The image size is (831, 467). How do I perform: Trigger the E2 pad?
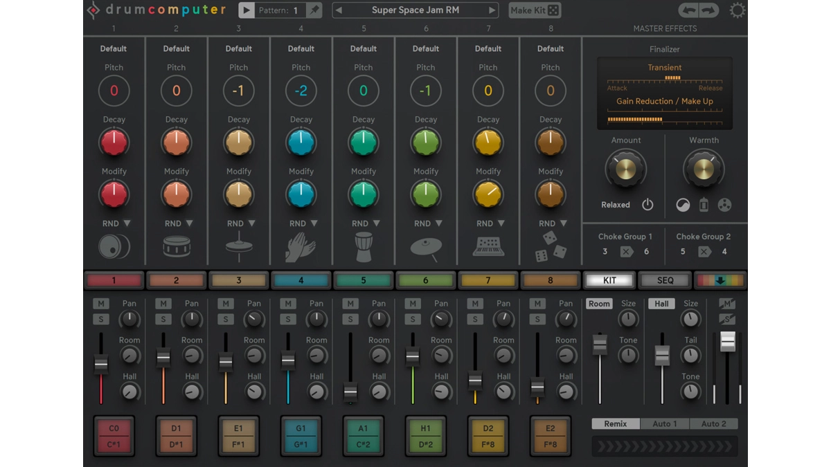551,436
